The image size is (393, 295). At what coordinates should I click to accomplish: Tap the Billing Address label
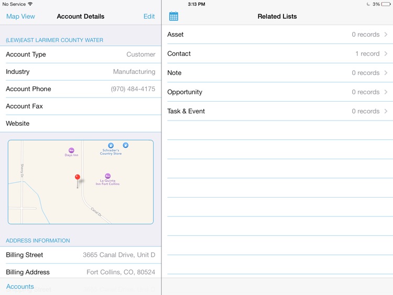28,272
